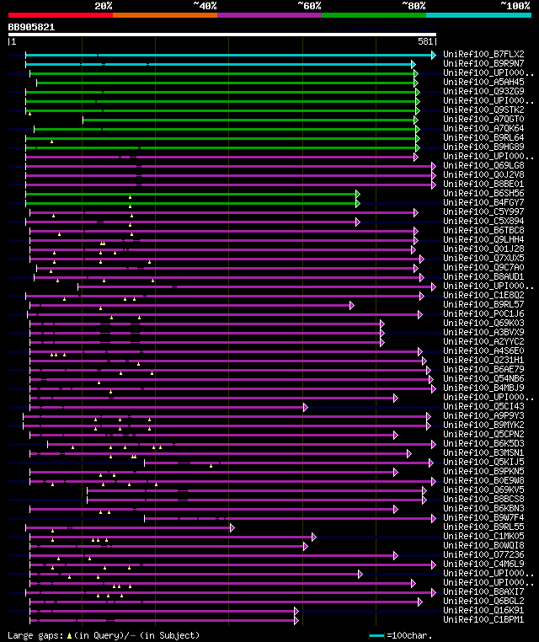Image resolution: width=539 pixels, height=642 pixels.
Task: Select subject UniRef100_B3MSN1
Action: [x=483, y=452]
